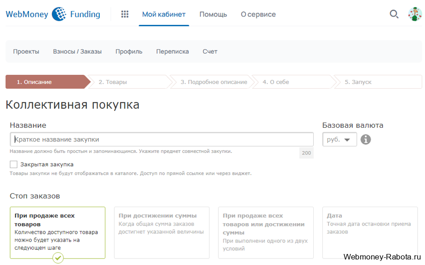
Task: Open the О сервисе menu item
Action: pyautogui.click(x=258, y=14)
